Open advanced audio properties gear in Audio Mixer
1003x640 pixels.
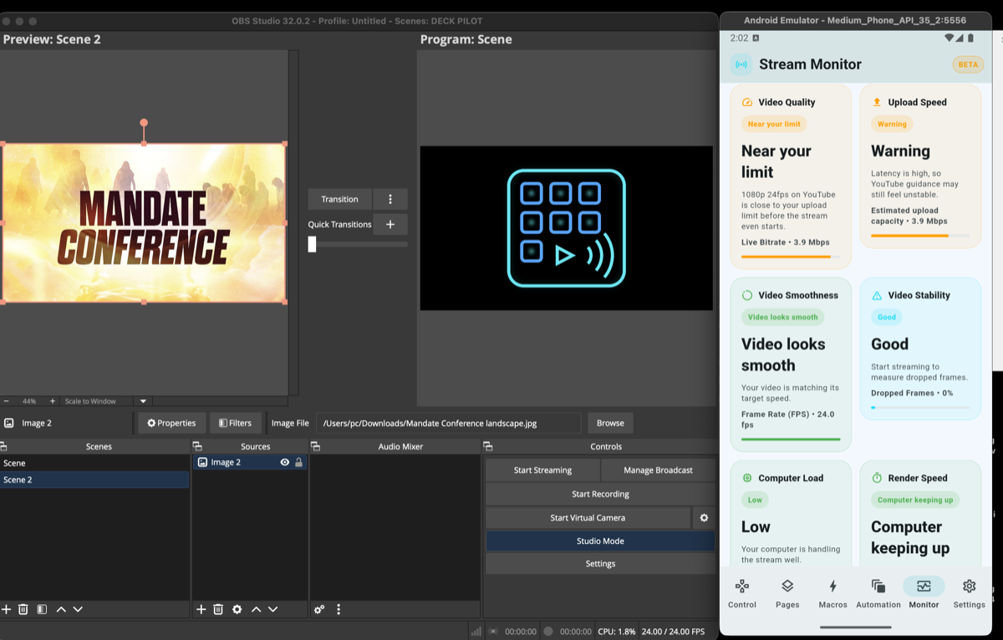(318, 609)
